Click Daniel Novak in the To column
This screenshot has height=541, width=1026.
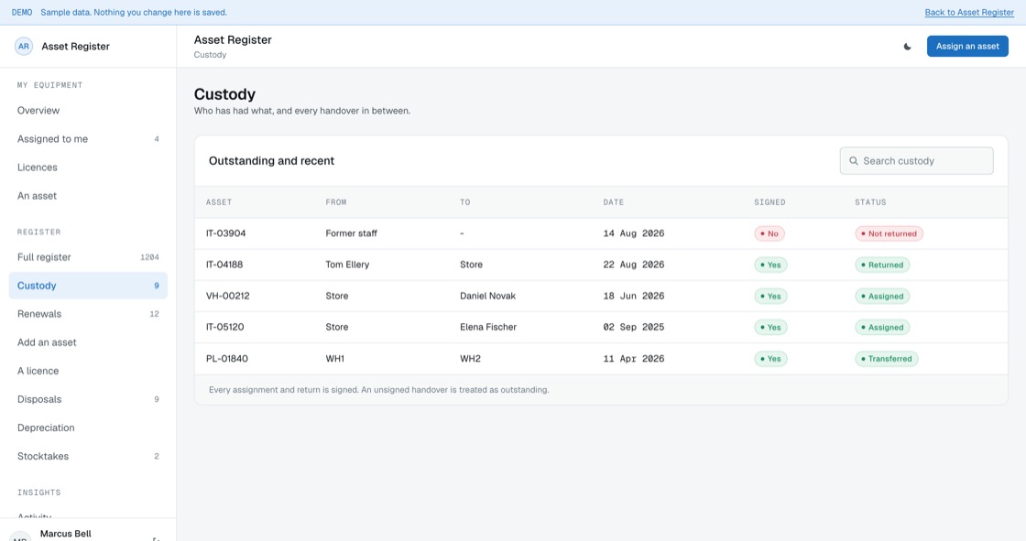[x=487, y=297]
